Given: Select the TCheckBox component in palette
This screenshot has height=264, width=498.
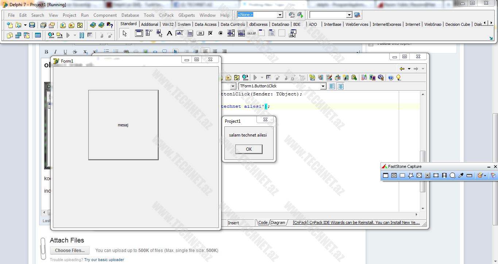Looking at the screenshot, I should pos(211,34).
